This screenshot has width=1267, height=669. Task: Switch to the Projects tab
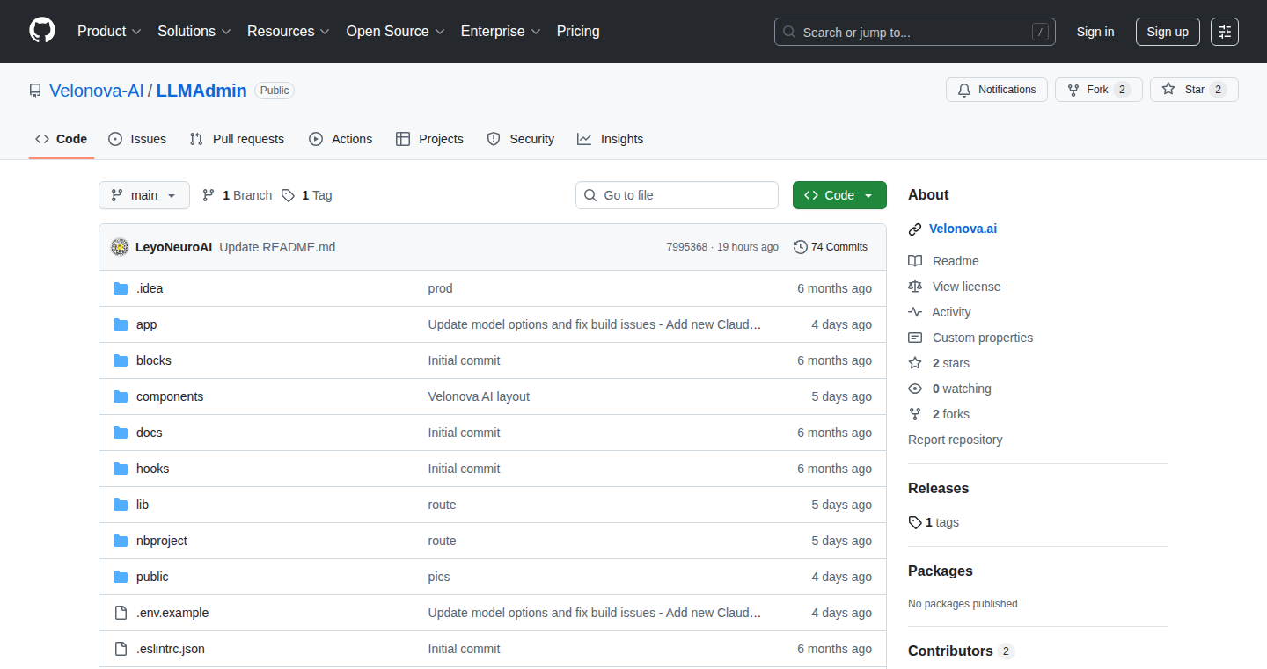click(x=429, y=139)
